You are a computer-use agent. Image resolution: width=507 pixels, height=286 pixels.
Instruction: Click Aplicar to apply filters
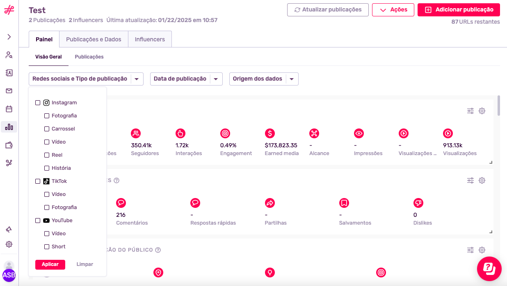click(50, 264)
